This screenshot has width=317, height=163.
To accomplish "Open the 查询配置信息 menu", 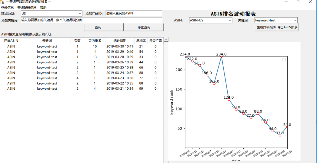I will point(27,8).
